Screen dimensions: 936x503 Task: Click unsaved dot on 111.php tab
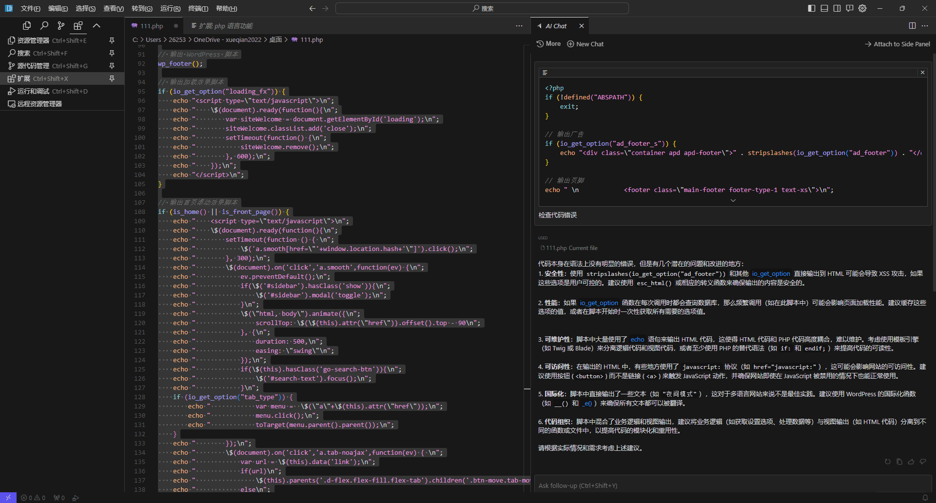(x=176, y=26)
